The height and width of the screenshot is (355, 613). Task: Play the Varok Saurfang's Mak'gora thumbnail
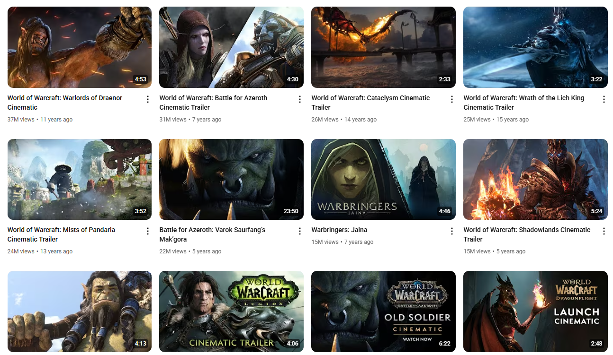tap(232, 179)
